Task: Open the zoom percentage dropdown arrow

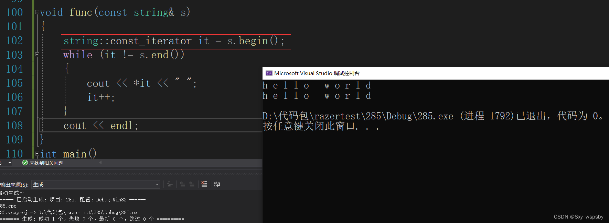Action: (10, 163)
